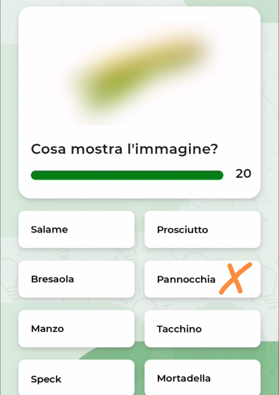This screenshot has height=395, width=279.
Task: Click the countdown number 20
Action: click(243, 174)
